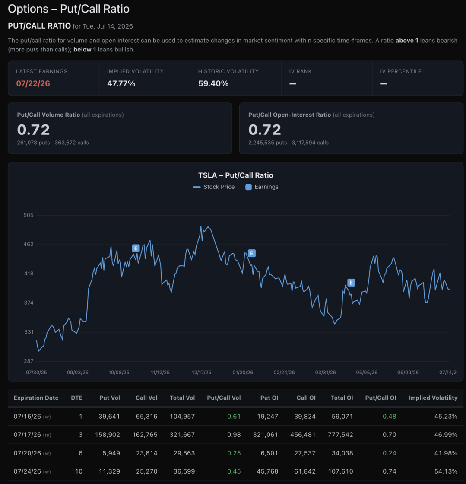
Task: Click the Put/Call Open-Interest Ratio 0.72 value
Action: pyautogui.click(x=265, y=130)
